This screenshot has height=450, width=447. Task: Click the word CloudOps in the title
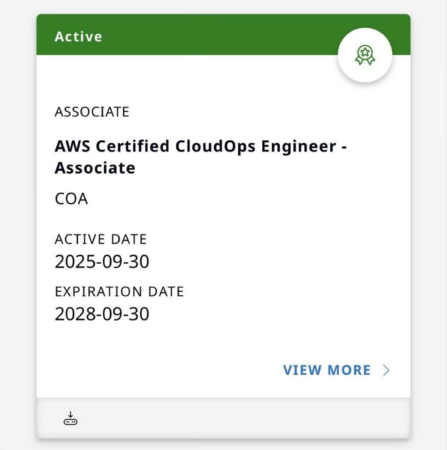click(x=215, y=146)
